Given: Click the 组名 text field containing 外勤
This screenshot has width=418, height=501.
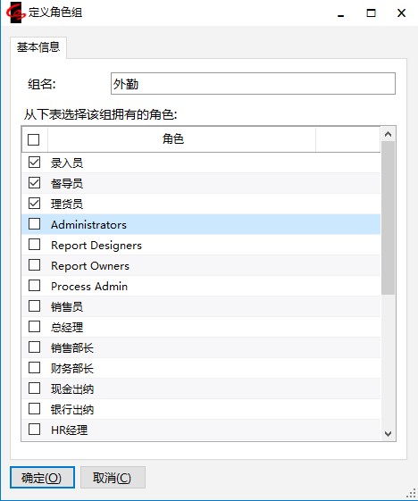Looking at the screenshot, I should point(253,84).
